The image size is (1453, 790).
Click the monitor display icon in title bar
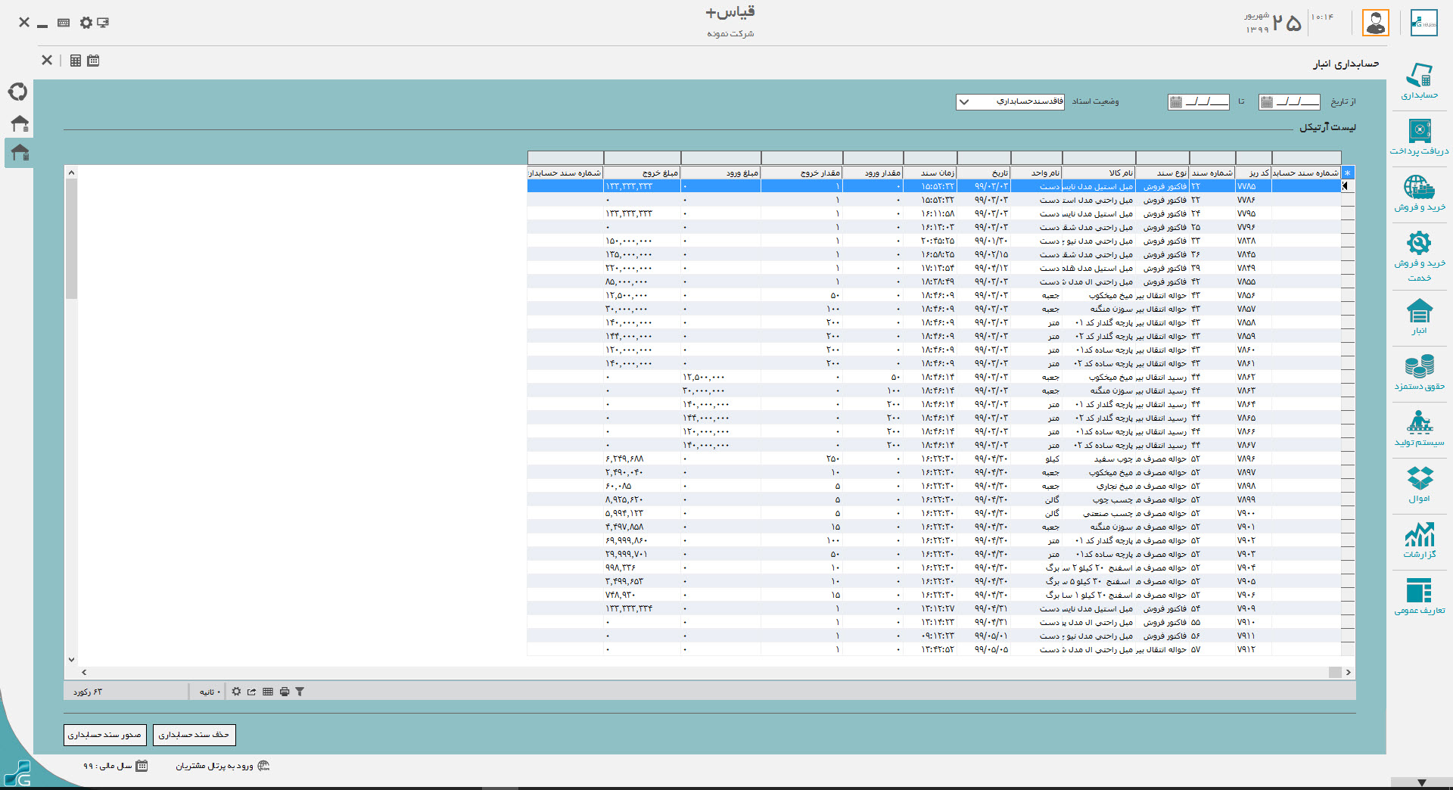pyautogui.click(x=103, y=23)
